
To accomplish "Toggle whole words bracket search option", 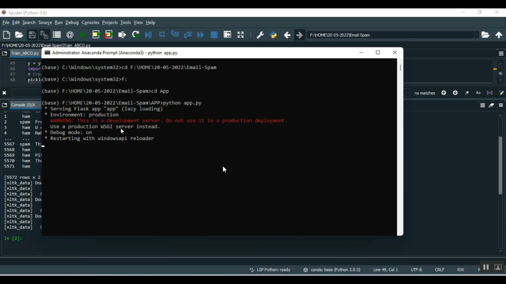I will pos(489,93).
